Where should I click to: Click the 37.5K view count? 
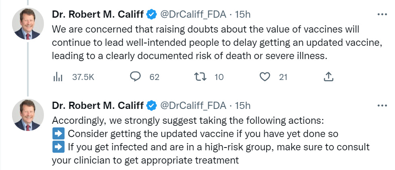click(x=83, y=77)
